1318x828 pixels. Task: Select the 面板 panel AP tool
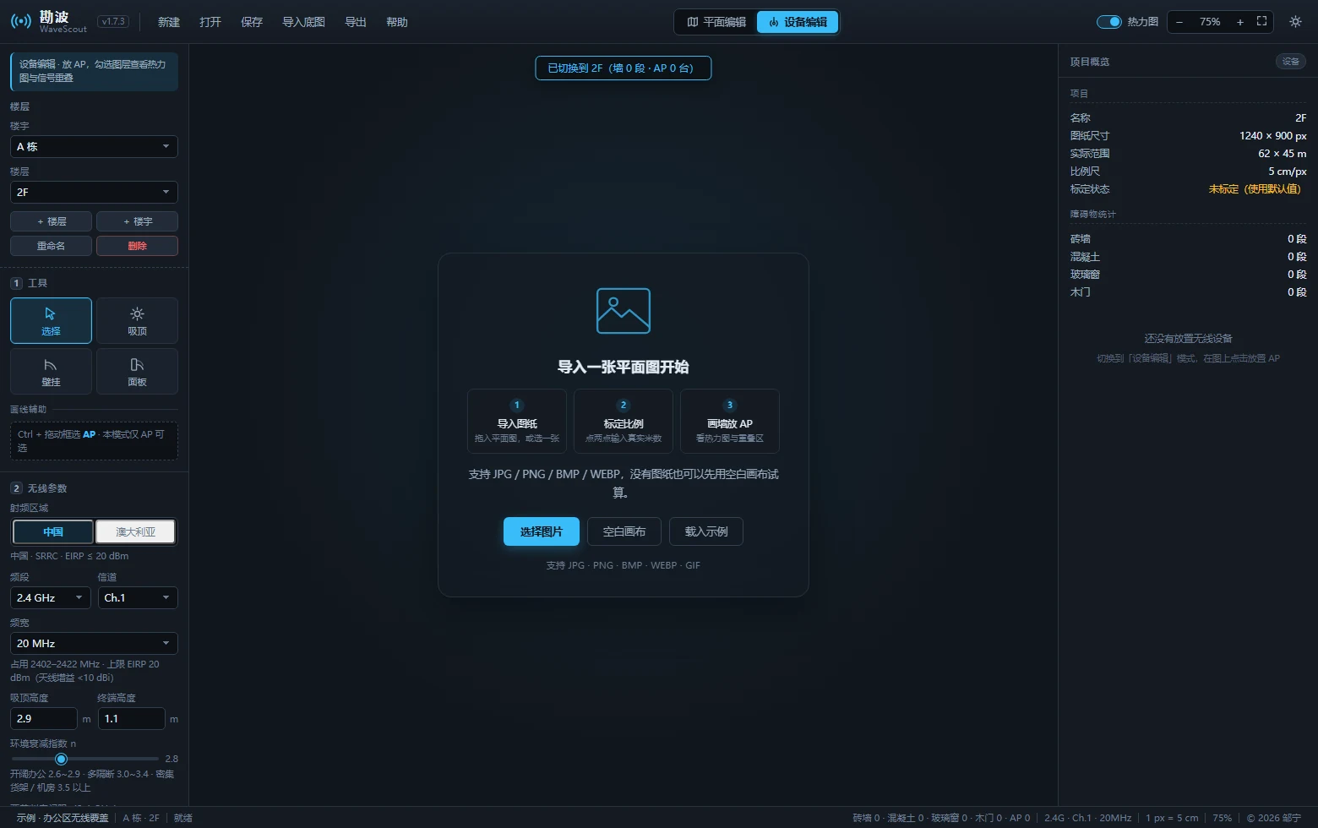(137, 372)
